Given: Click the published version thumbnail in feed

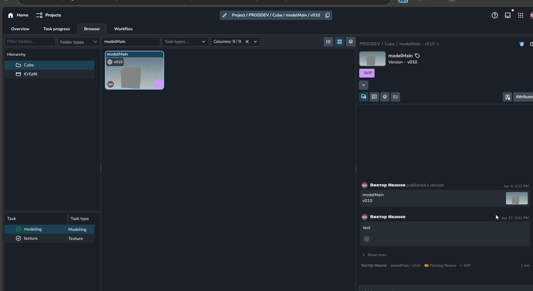Looking at the screenshot, I should coord(517,198).
